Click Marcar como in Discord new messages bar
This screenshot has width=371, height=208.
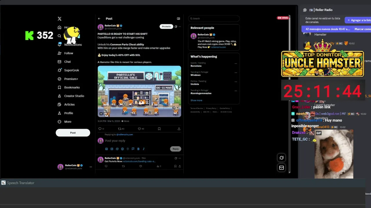pos(363,29)
